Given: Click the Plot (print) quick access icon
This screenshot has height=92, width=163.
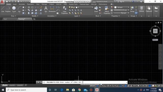Looking at the screenshot, I should (x=18, y=2).
